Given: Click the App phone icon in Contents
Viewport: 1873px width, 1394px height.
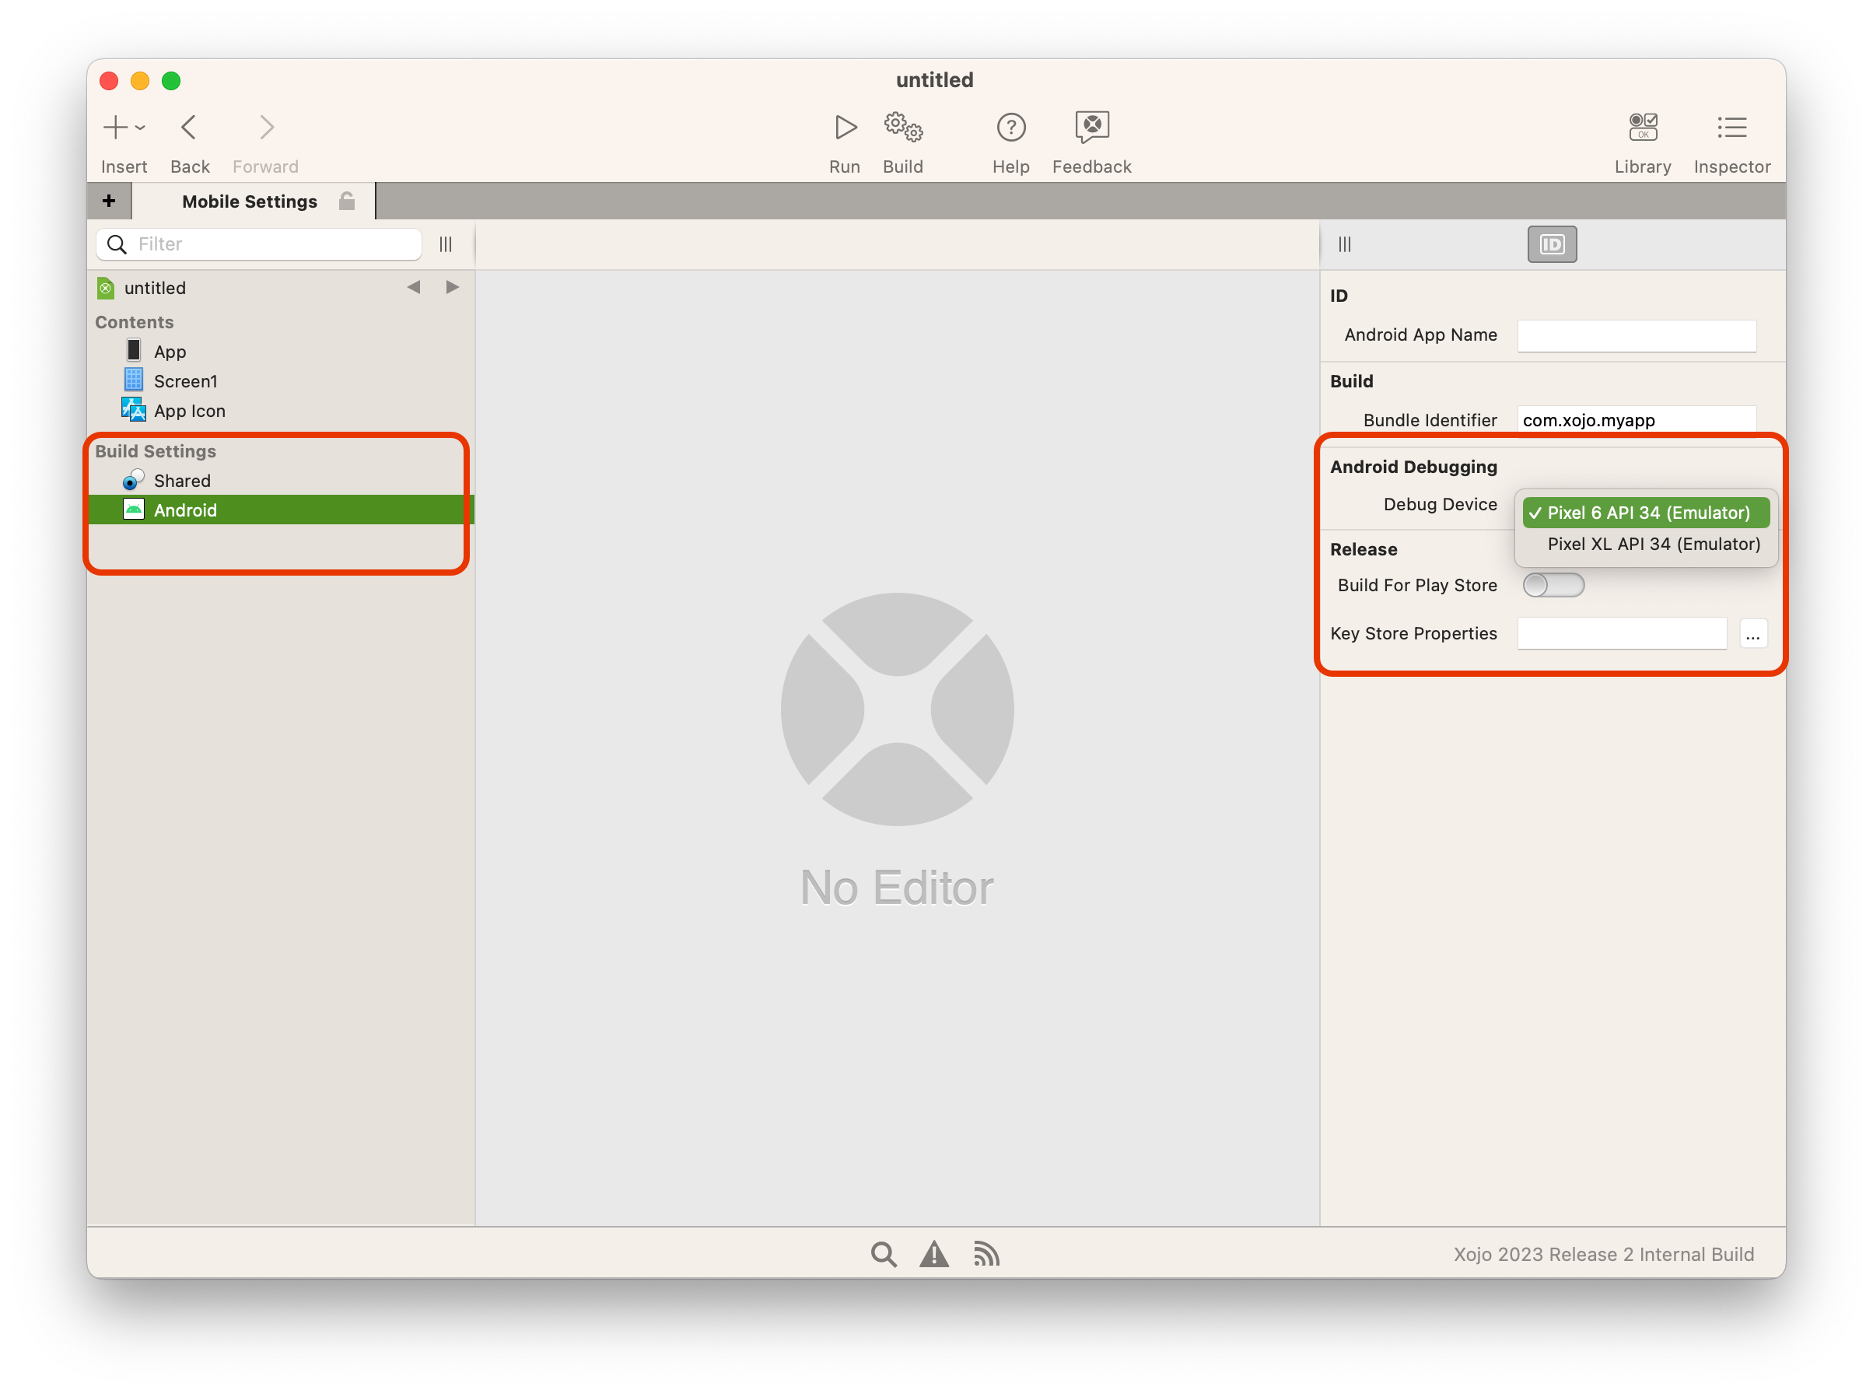Looking at the screenshot, I should 133,351.
